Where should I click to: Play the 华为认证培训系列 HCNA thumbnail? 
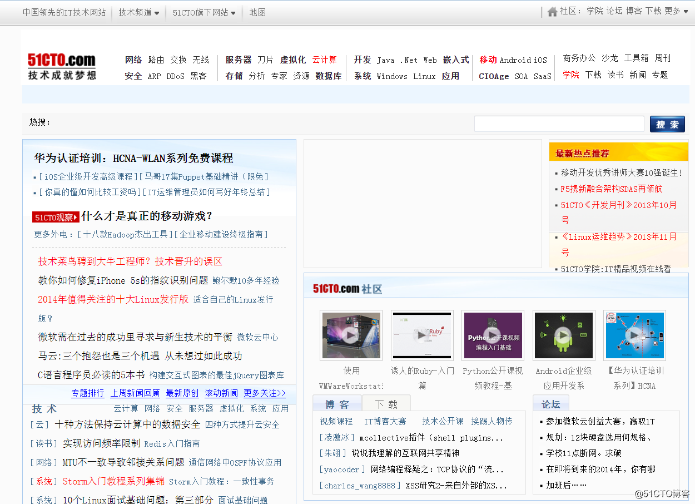click(634, 335)
